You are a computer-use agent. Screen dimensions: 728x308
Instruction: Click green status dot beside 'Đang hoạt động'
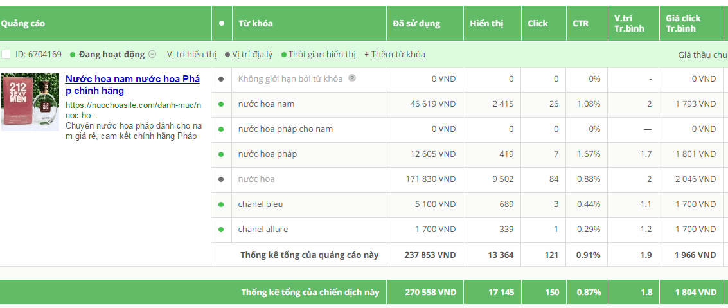(x=73, y=55)
